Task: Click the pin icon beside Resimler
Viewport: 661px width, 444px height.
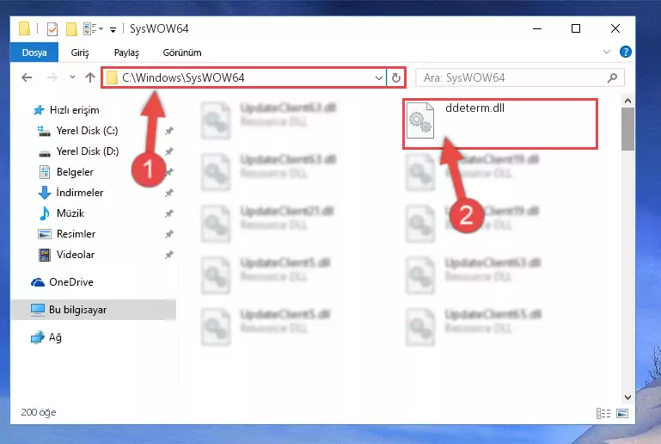Action: 169,234
